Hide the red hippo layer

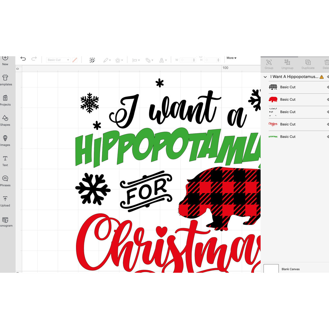[327, 99]
